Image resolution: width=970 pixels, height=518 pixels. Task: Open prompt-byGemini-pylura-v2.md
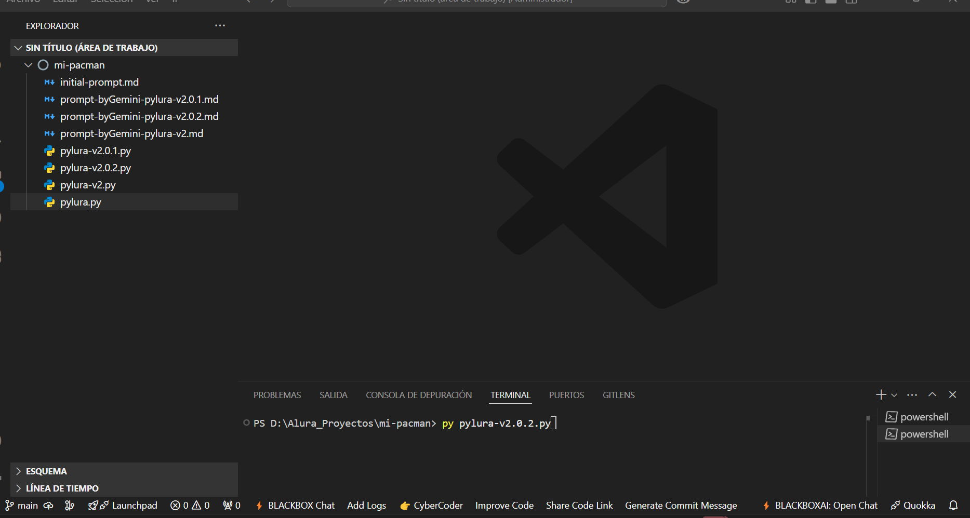pos(124,133)
